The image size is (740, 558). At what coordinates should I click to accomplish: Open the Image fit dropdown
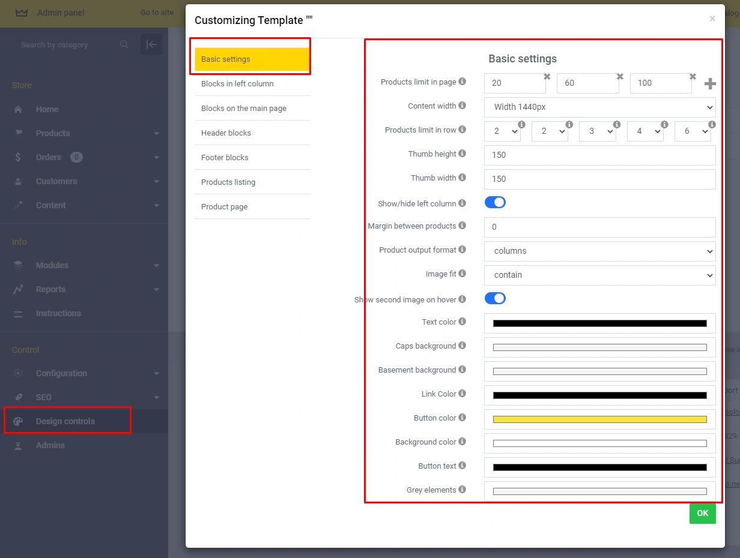[x=599, y=275]
